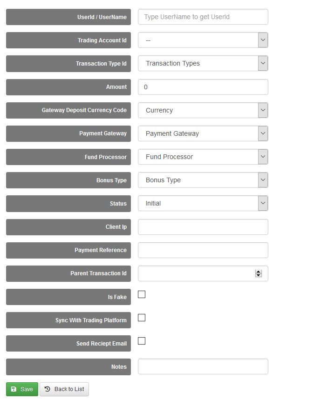Screen dimensions: 314x399
Task: Click the Notes text field
Action: pyautogui.click(x=203, y=366)
